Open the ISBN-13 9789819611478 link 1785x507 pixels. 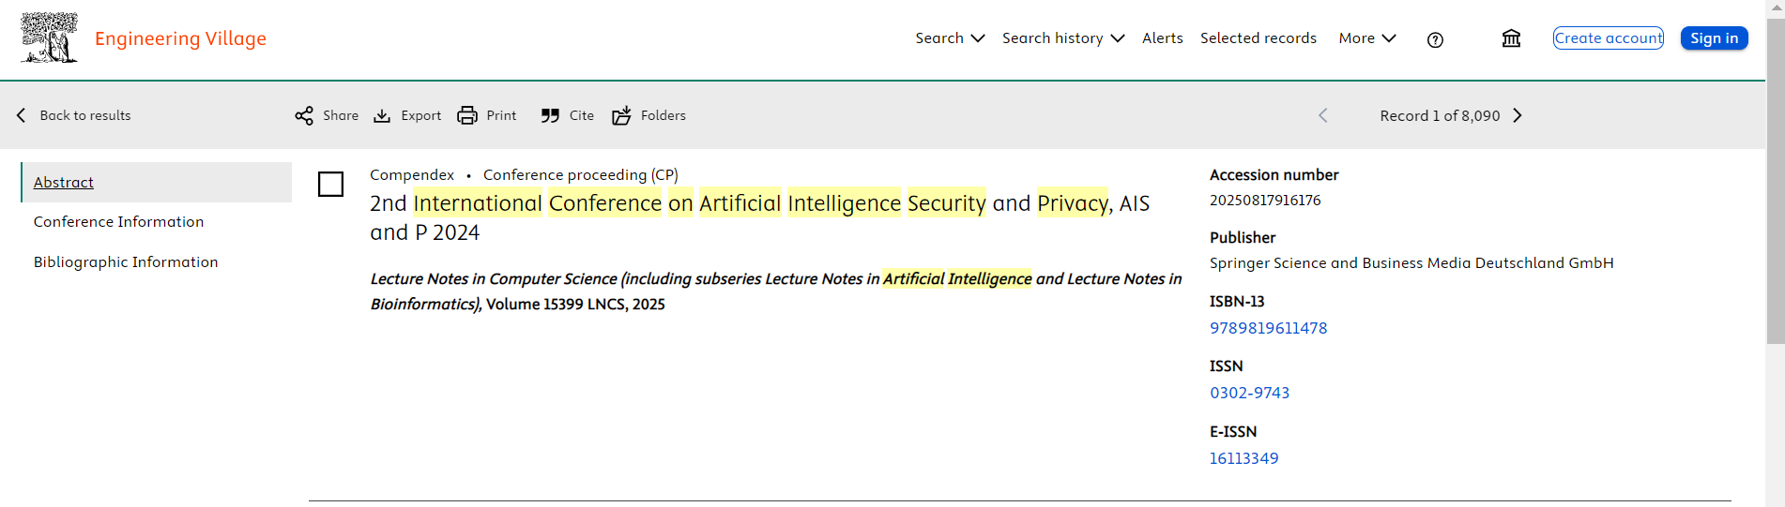point(1268,328)
